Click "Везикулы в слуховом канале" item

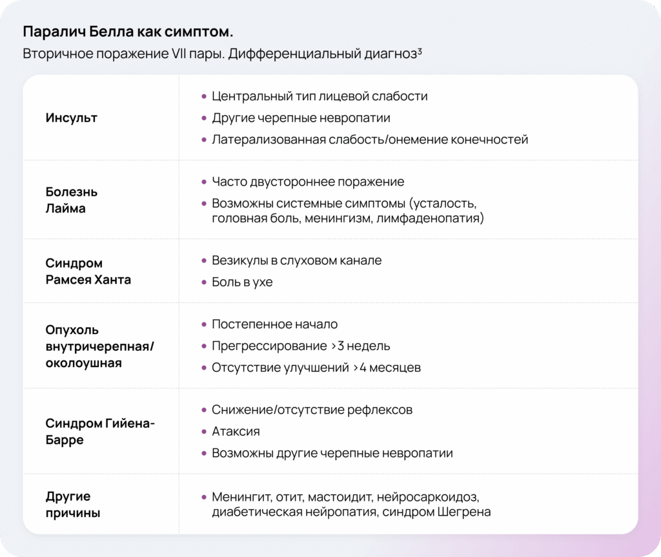(x=296, y=260)
